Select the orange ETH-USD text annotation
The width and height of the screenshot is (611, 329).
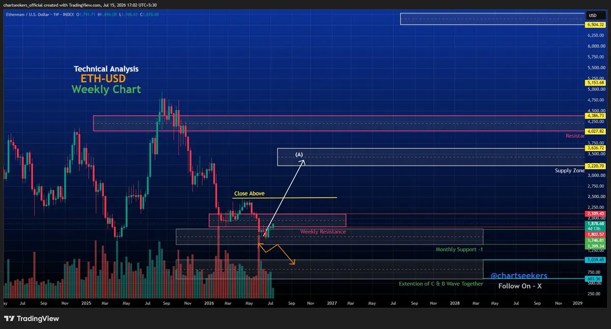103,79
